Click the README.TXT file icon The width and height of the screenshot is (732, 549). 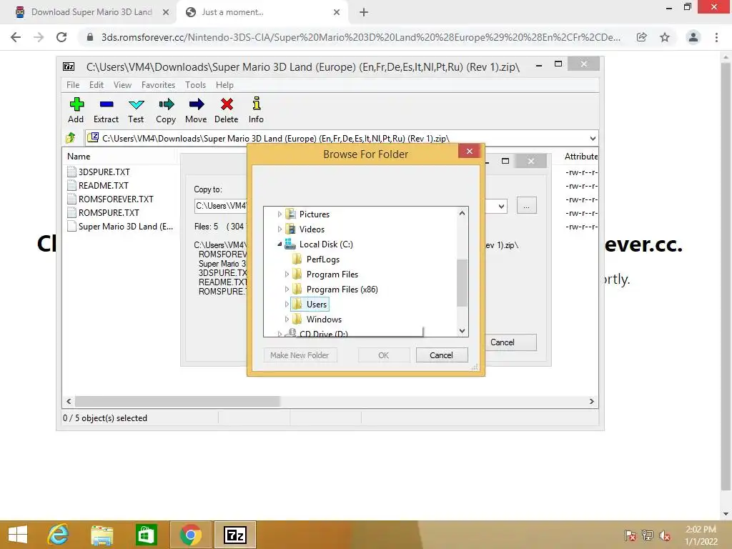(71, 185)
